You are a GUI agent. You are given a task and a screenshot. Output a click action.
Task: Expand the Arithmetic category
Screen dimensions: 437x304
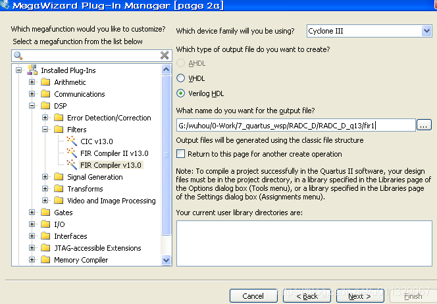[32, 82]
